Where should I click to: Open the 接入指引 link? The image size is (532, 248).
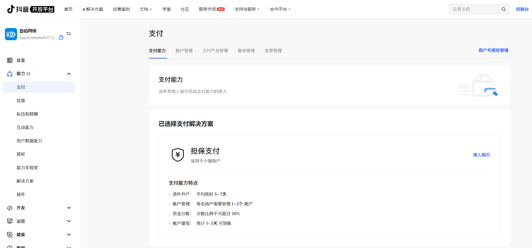click(481, 155)
